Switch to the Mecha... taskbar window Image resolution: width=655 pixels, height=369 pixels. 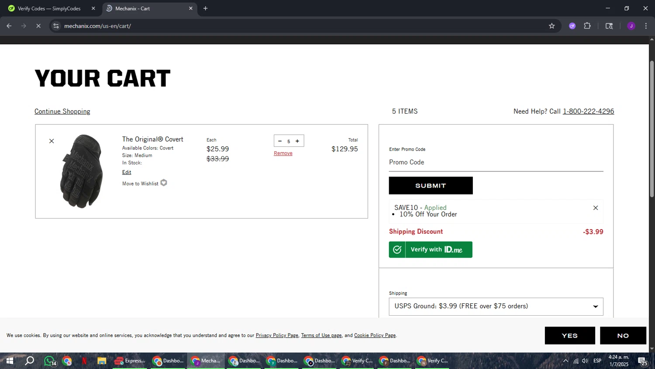tap(206, 361)
